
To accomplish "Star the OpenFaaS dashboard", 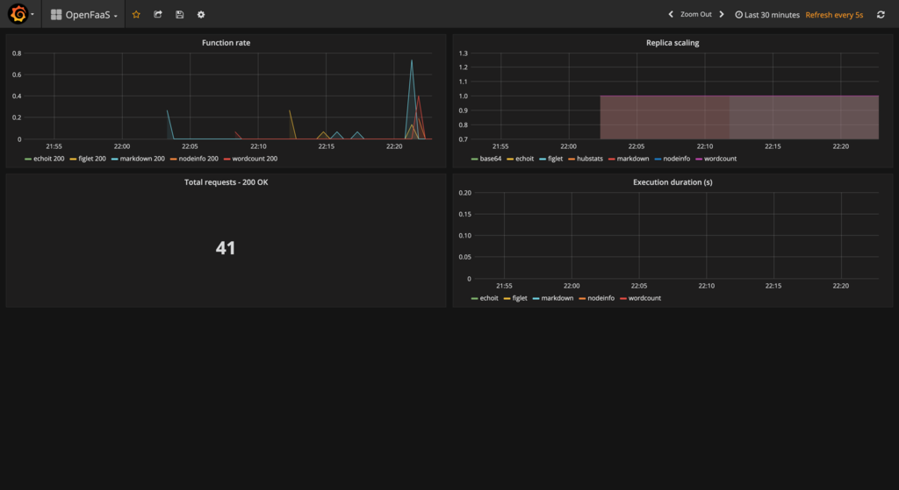I will coord(136,14).
